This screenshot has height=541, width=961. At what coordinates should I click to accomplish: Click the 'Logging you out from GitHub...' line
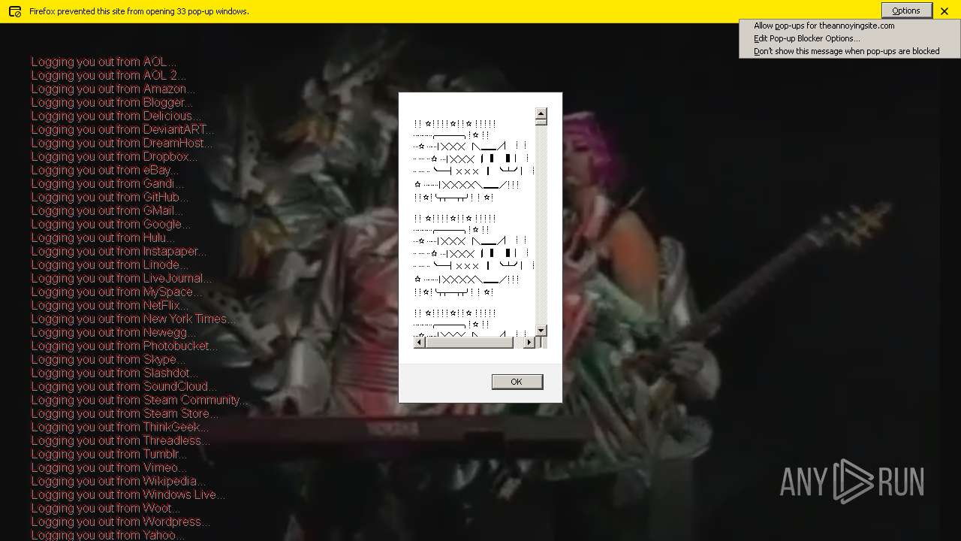110,197
